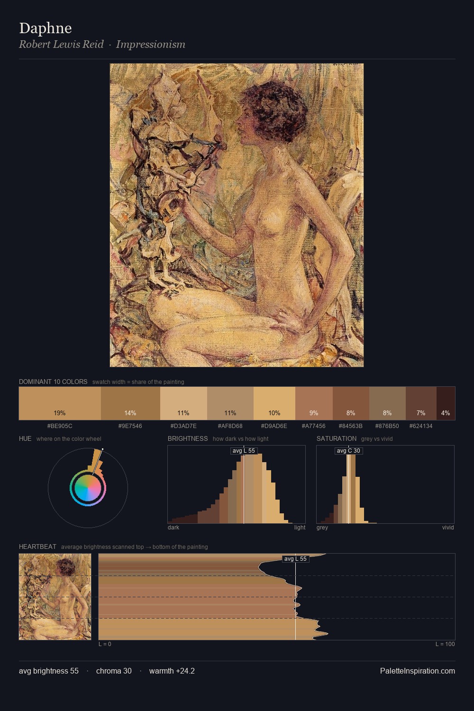Click 'chroma 30' footer stat
474x711 pixels.
114,671
